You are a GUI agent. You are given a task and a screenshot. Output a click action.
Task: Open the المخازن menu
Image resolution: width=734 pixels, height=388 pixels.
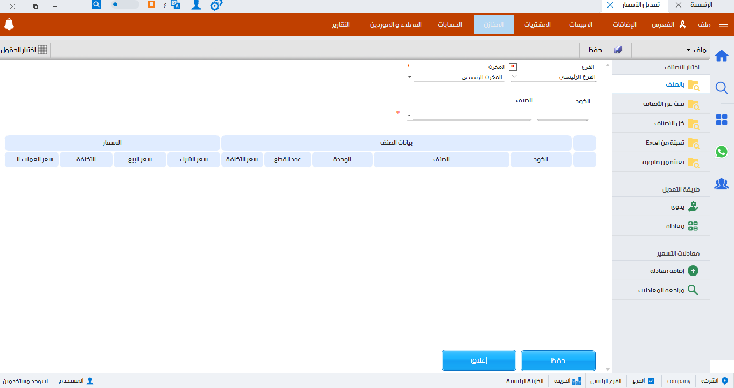point(494,25)
